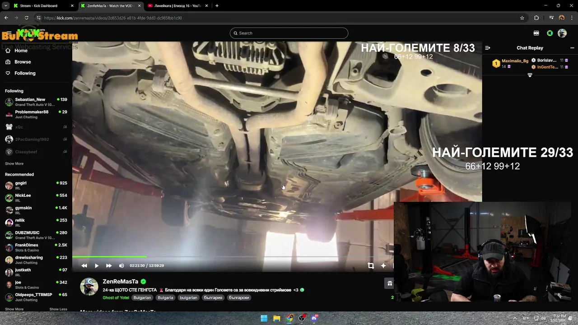Open browser extensions puzzle icon
The image size is (578, 325).
536,18
